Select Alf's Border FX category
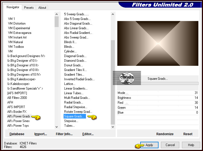The image size is (203, 151). click(17, 112)
